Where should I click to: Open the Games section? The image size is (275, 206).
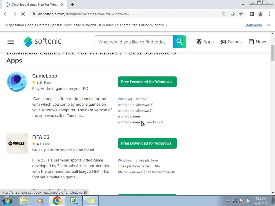(231, 42)
